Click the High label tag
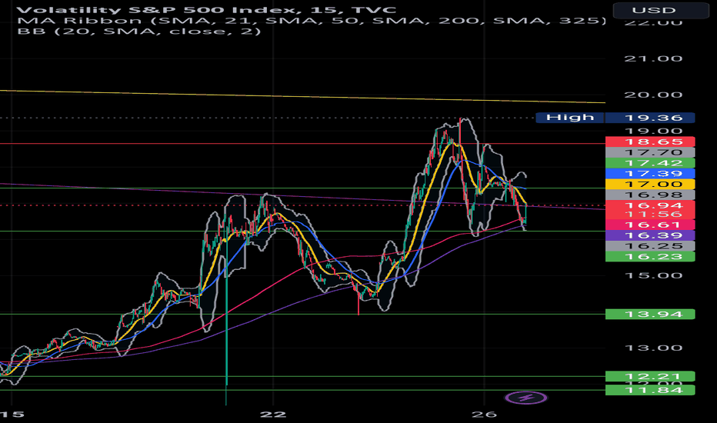717x423 pixels. (570, 118)
